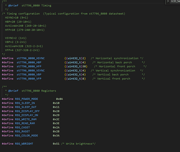Click the 'Write brightness' comment text
The image size is (180, 152).
[x=79, y=144]
